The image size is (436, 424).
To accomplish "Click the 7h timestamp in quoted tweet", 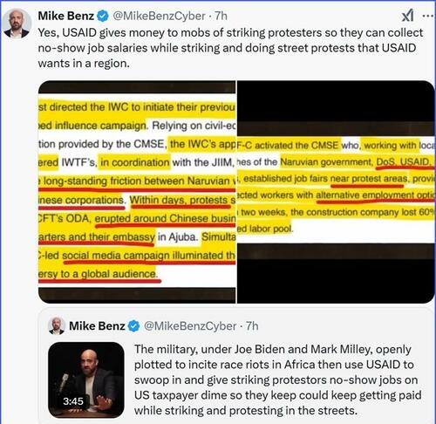I will pos(252,326).
